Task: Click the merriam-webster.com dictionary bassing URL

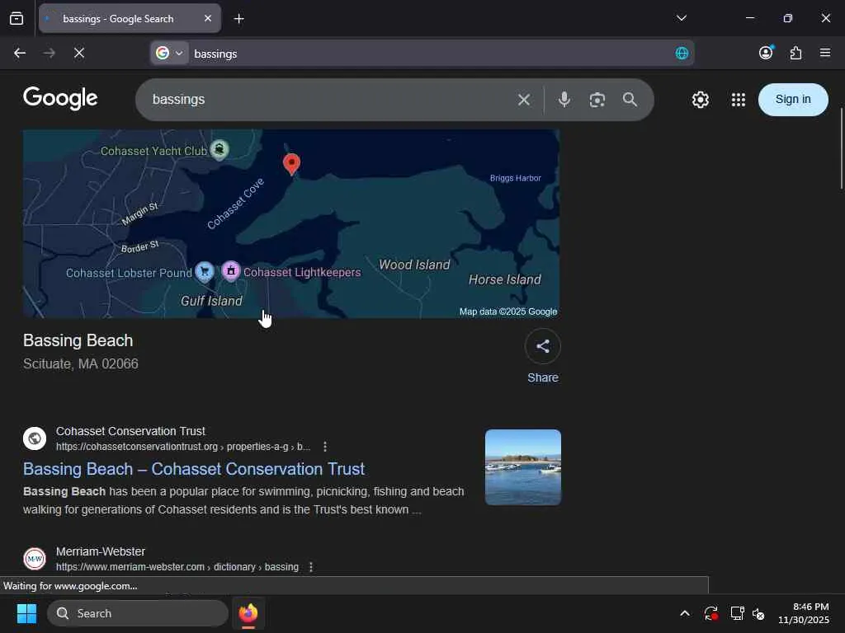Action: [177, 567]
